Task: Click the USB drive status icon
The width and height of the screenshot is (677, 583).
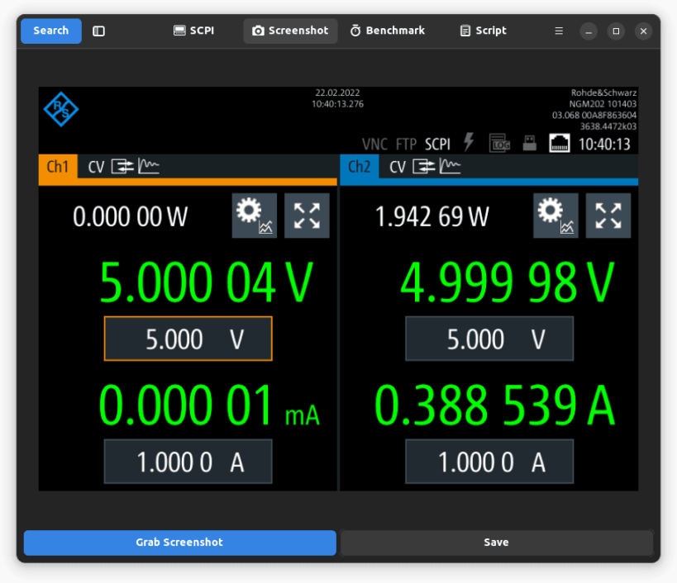Action: [x=529, y=144]
